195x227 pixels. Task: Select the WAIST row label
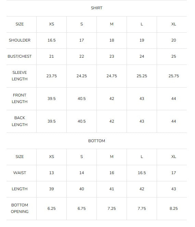tap(19, 173)
